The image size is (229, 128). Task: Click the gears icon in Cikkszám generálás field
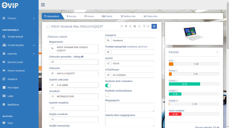click(x=52, y=62)
